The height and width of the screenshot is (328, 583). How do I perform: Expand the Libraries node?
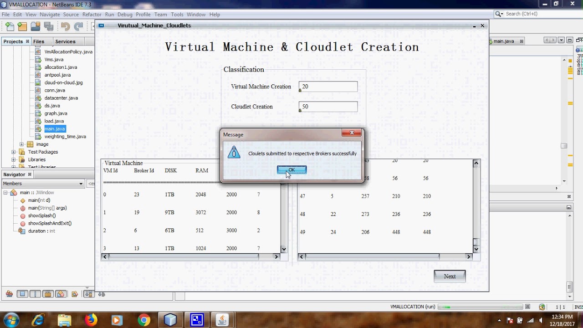[13, 160]
